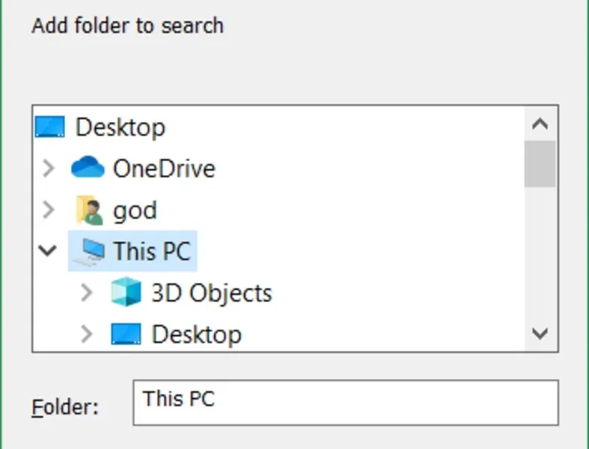589x449 pixels.
Task: Click the Folder text input field
Action: tap(345, 402)
